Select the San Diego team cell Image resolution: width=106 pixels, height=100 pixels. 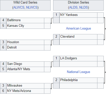pyautogui.click(x=25, y=64)
